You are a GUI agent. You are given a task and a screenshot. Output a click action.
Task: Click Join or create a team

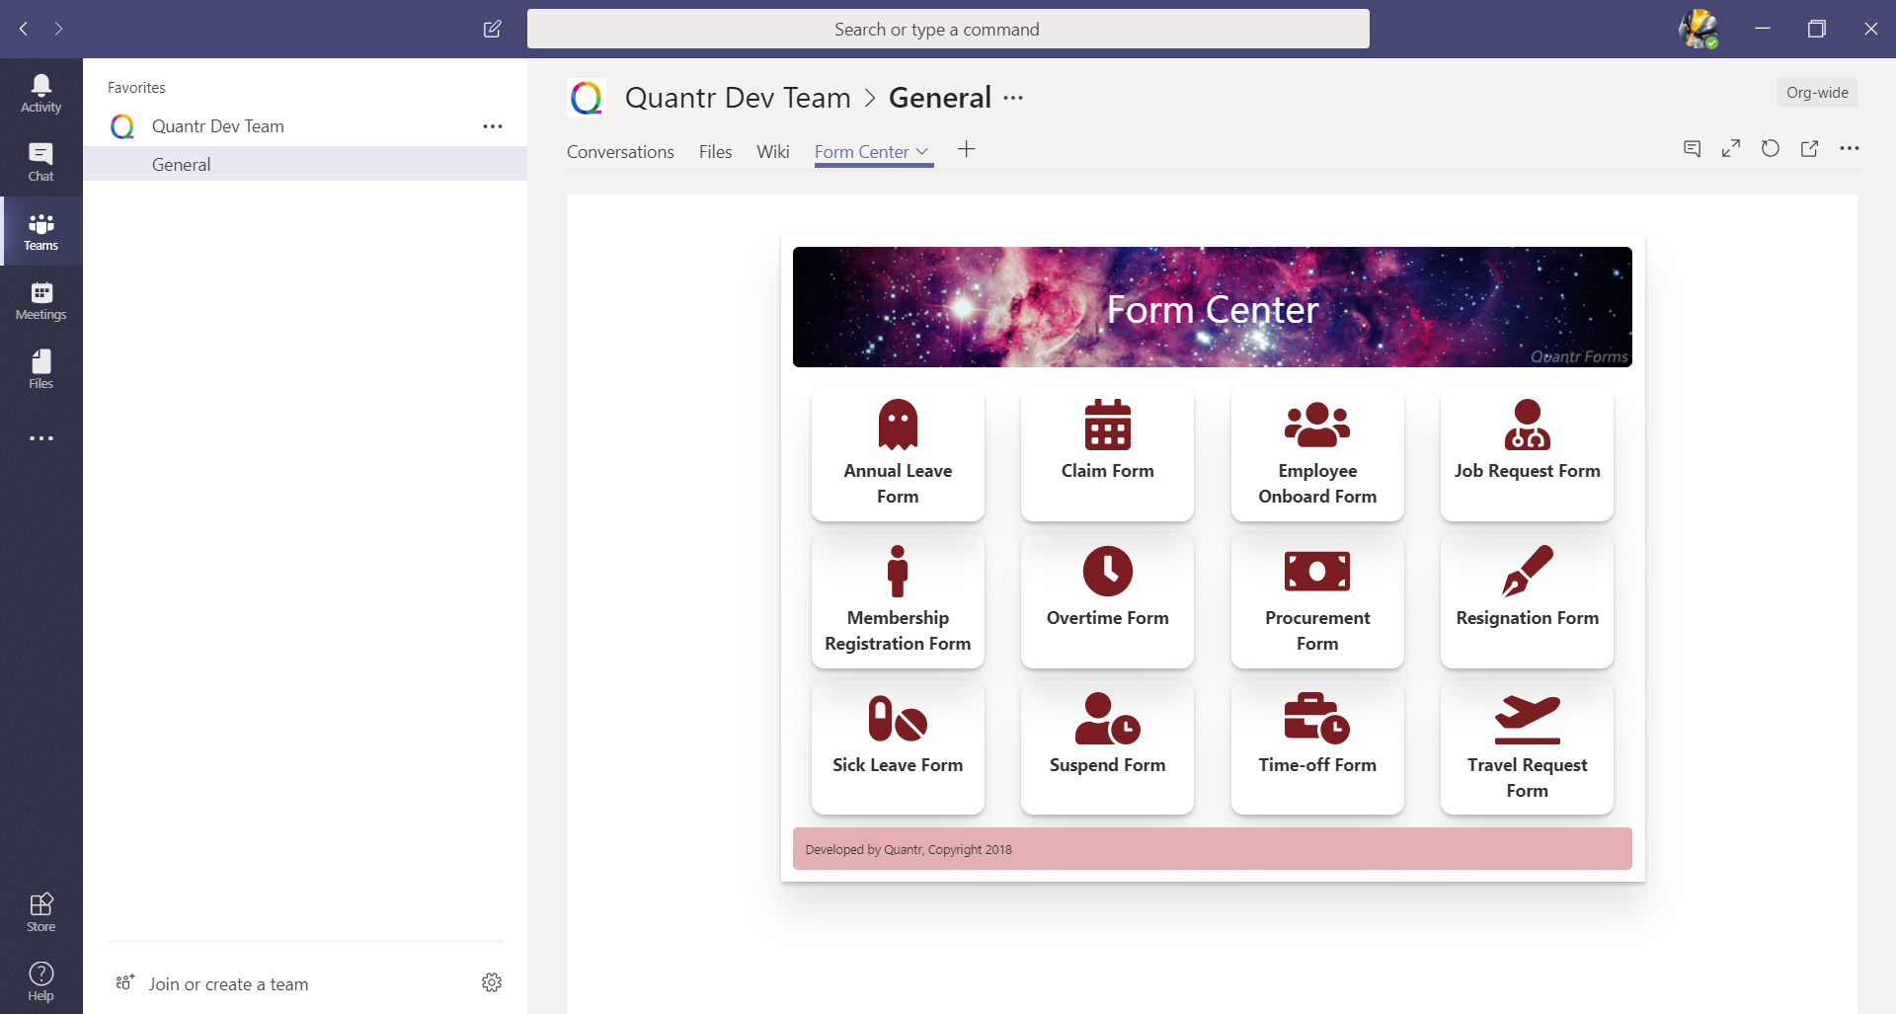point(228,984)
